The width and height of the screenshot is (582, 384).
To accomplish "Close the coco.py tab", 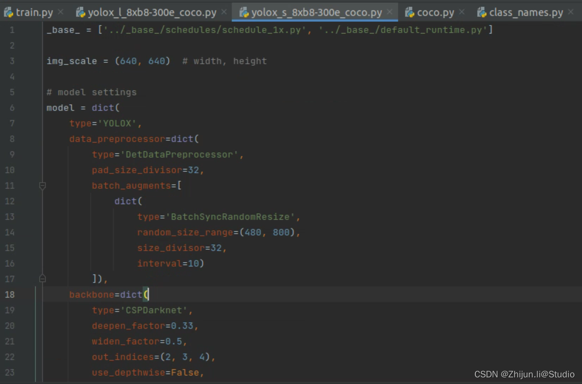I will point(462,12).
